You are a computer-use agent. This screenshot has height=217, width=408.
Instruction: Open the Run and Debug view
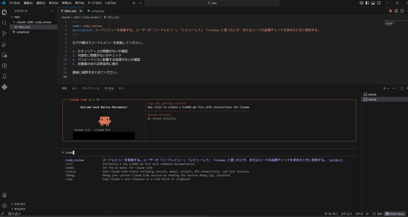(4, 44)
